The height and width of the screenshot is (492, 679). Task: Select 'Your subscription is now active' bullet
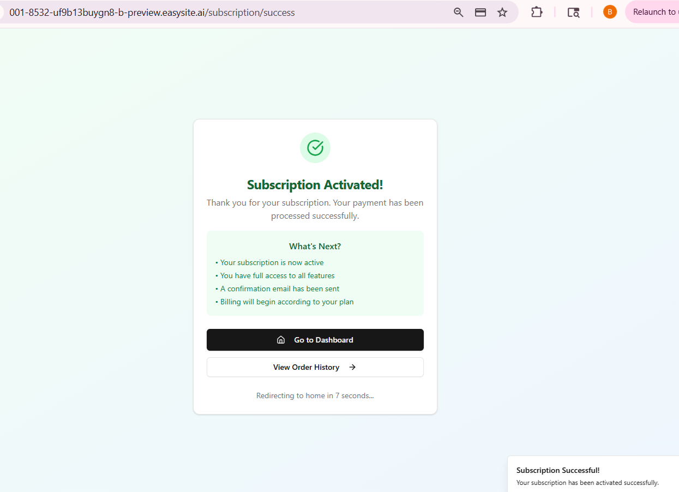(x=272, y=262)
